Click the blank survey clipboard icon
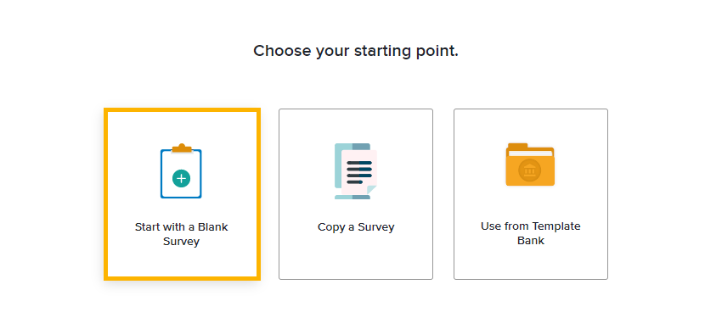This screenshot has height=318, width=705. (x=181, y=171)
